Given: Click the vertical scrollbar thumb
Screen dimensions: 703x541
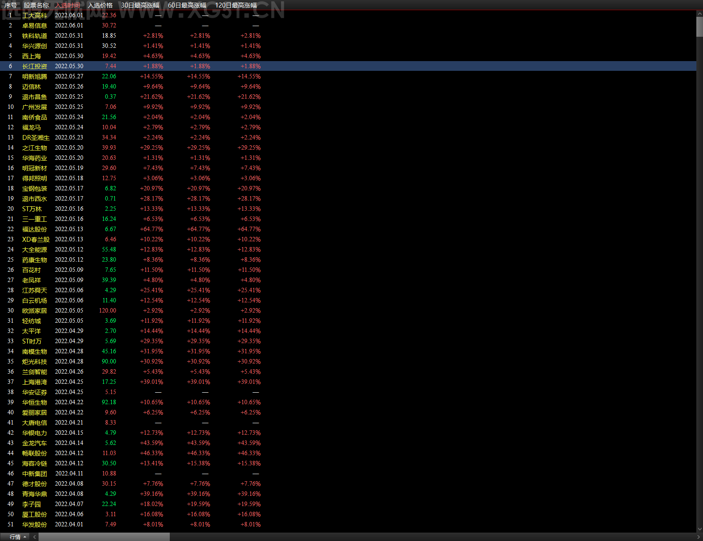Looking at the screenshot, I should (x=699, y=27).
